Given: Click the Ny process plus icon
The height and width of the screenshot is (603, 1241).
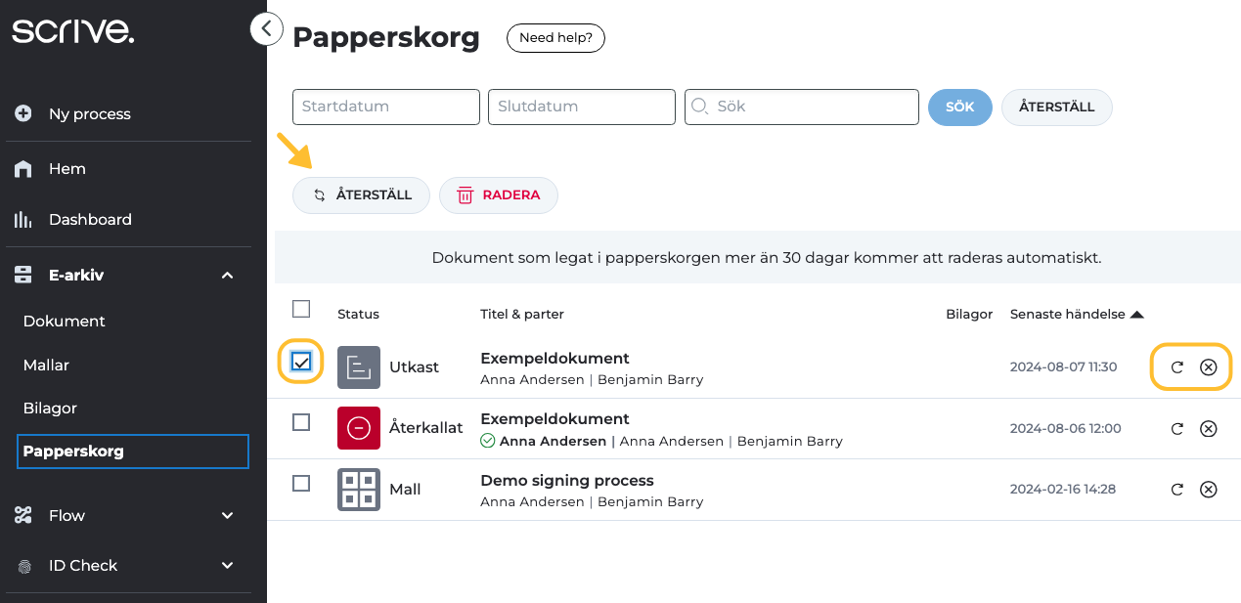Looking at the screenshot, I should click(23, 113).
